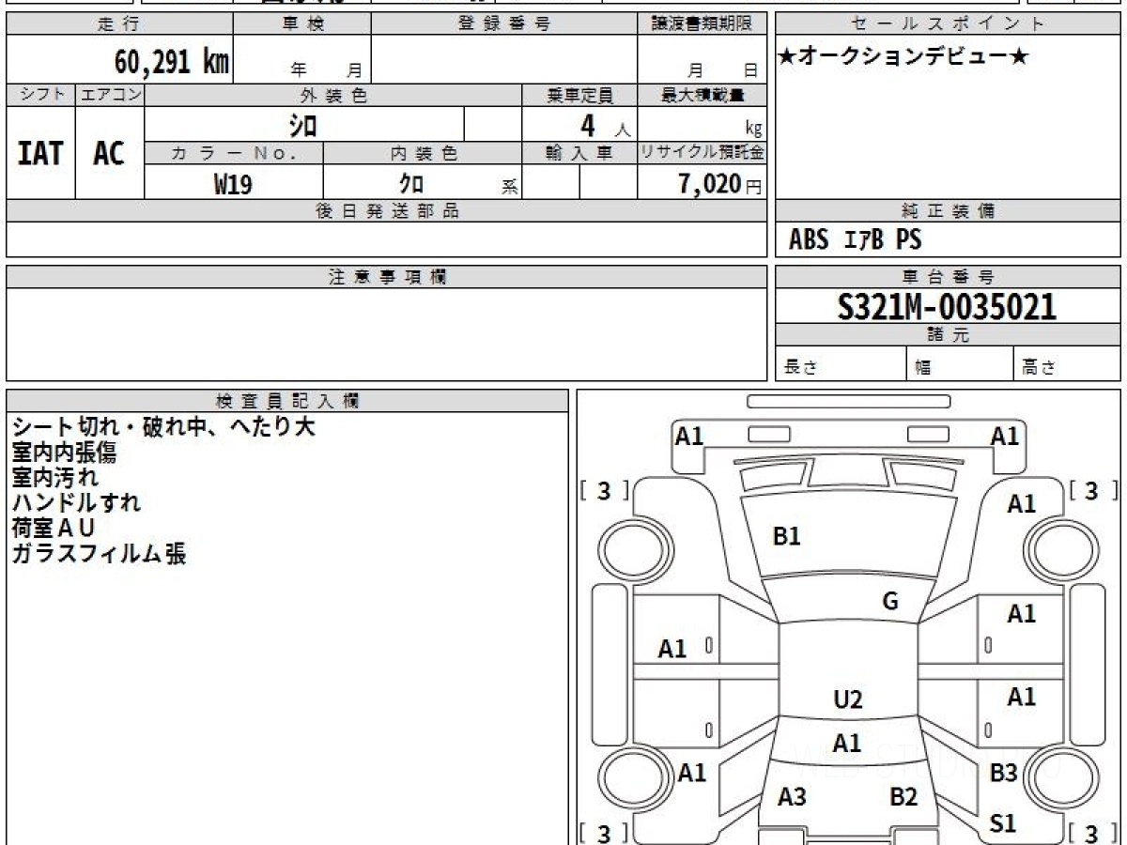Click the カラーNo. header cell
Viewport: 1127px width, 845px height.
(234, 153)
